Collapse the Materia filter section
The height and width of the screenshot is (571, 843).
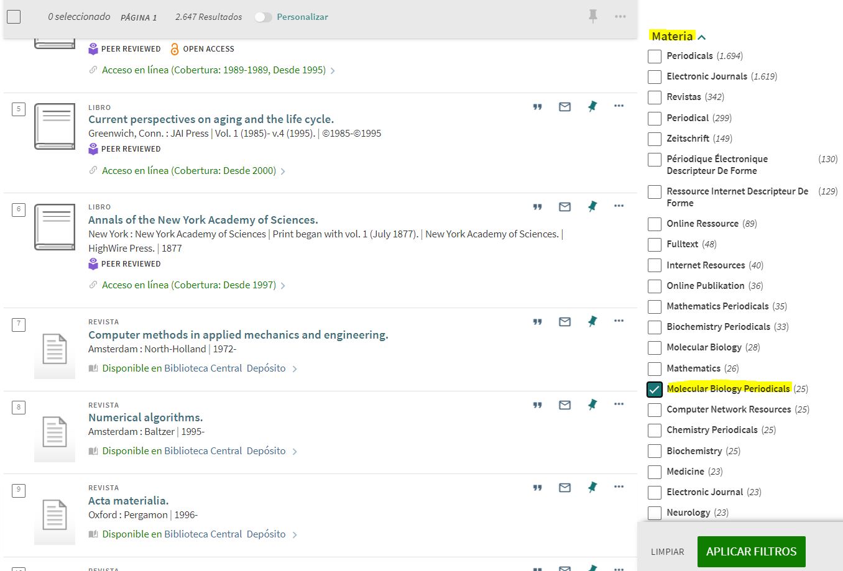(702, 37)
